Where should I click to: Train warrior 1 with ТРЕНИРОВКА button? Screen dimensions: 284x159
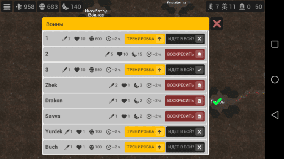pos(145,39)
